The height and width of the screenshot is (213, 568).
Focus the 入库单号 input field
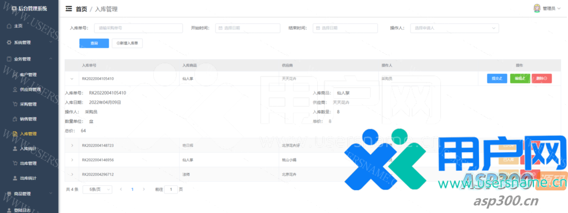point(138,28)
